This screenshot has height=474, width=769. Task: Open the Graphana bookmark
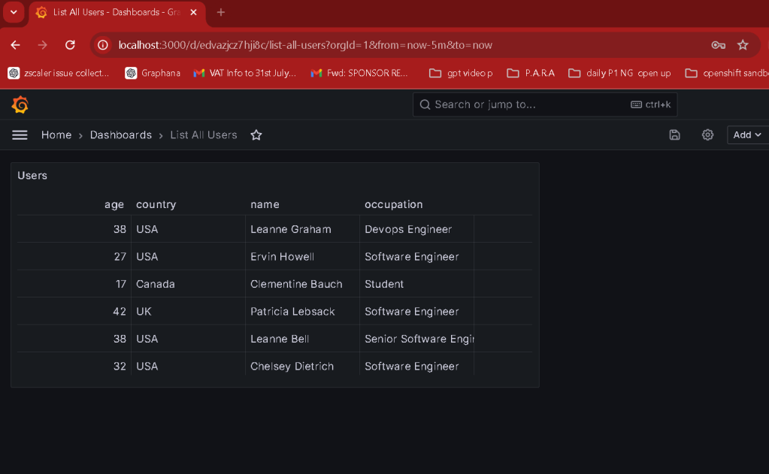[153, 73]
